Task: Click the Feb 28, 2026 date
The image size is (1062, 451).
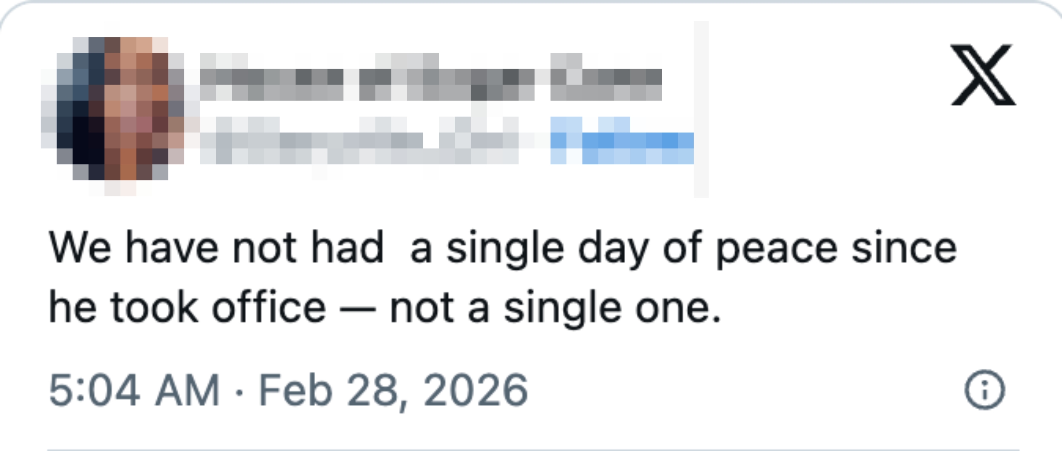Action: pyautogui.click(x=393, y=389)
